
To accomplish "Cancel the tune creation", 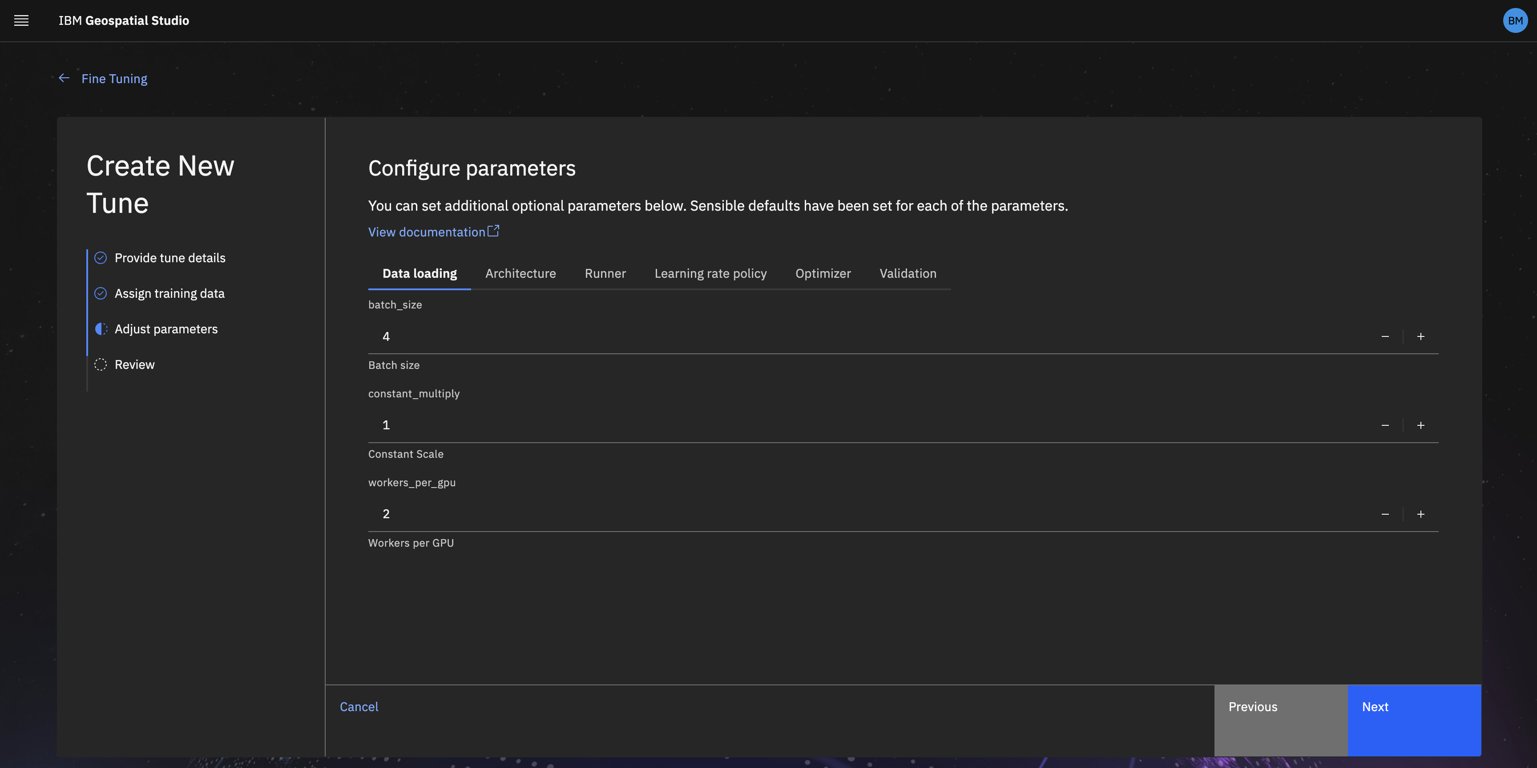I will tap(359, 707).
